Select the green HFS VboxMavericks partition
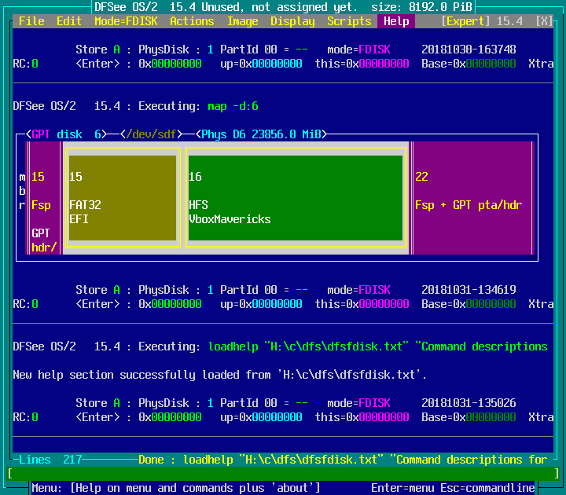Image resolution: width=566 pixels, height=495 pixels. (295, 198)
